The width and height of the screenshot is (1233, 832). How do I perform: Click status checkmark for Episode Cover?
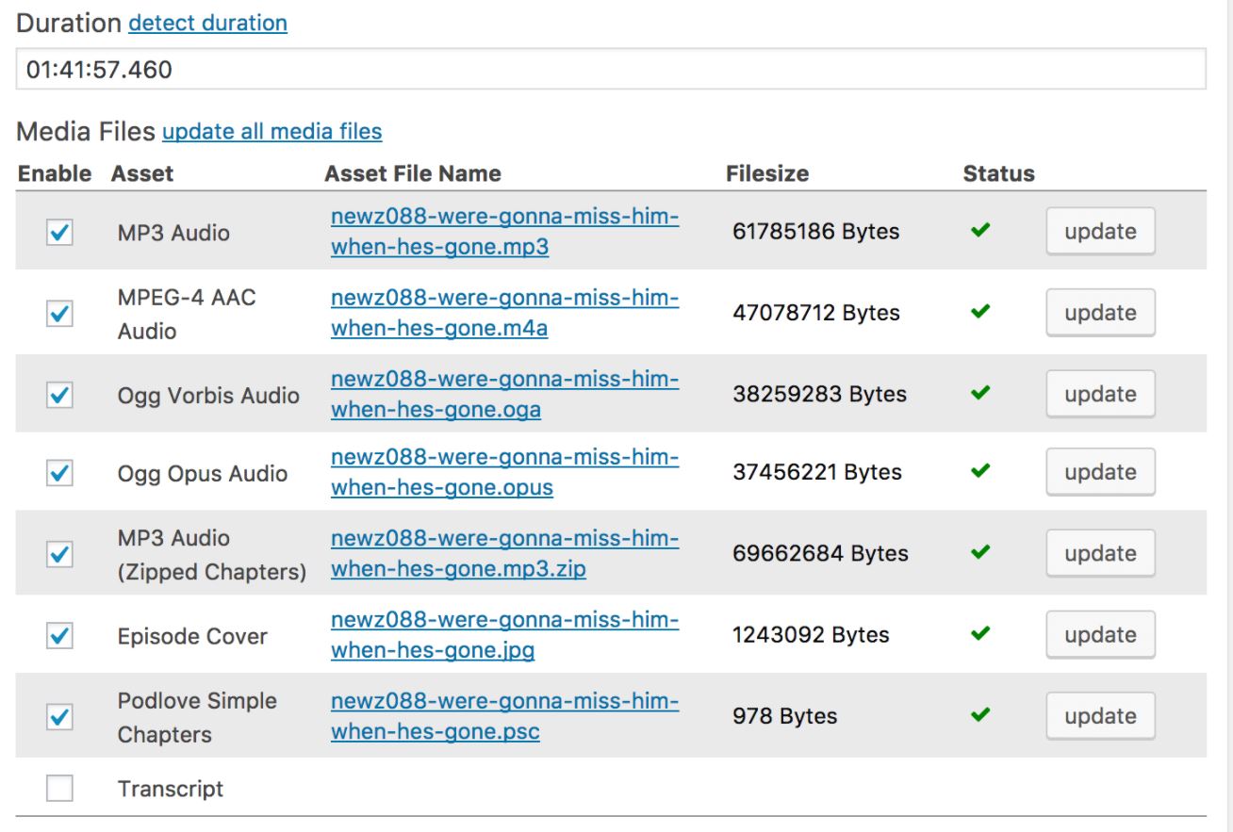tap(980, 634)
